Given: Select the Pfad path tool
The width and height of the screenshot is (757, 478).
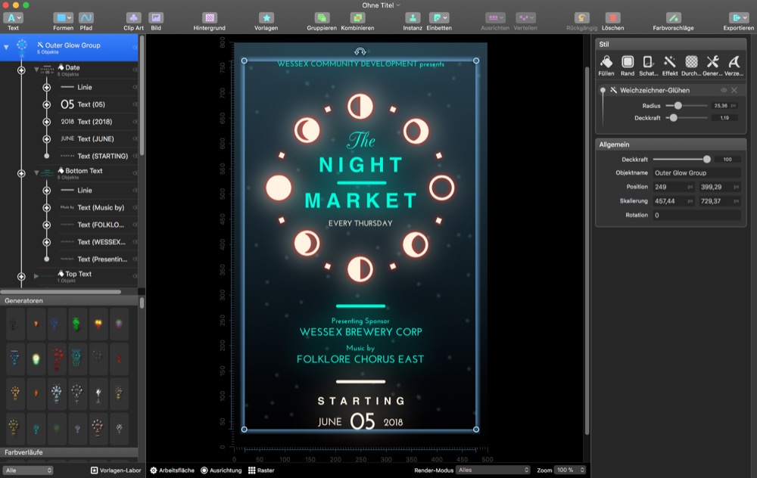Looking at the screenshot, I should [86, 21].
